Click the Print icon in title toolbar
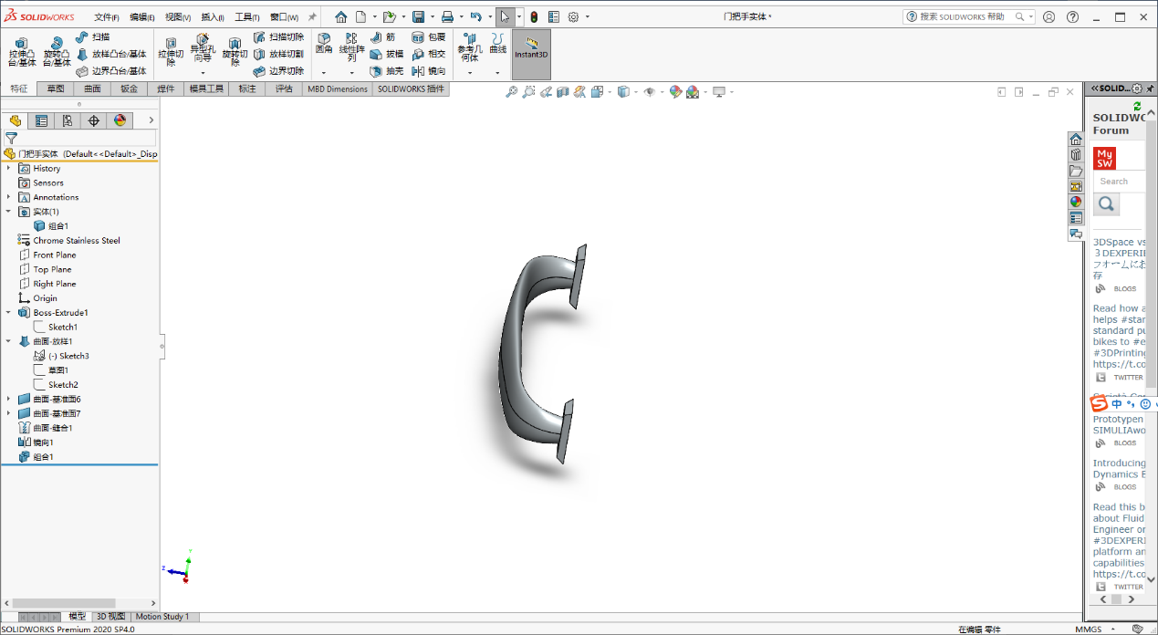 [x=447, y=16]
